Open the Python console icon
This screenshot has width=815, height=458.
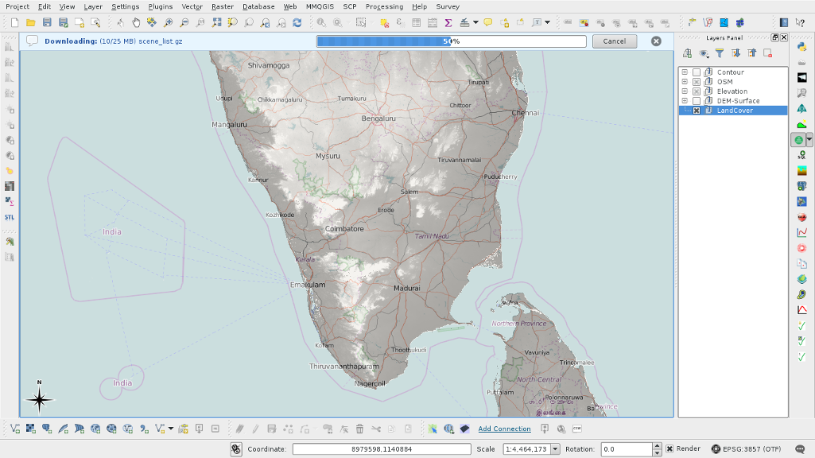[x=802, y=47]
